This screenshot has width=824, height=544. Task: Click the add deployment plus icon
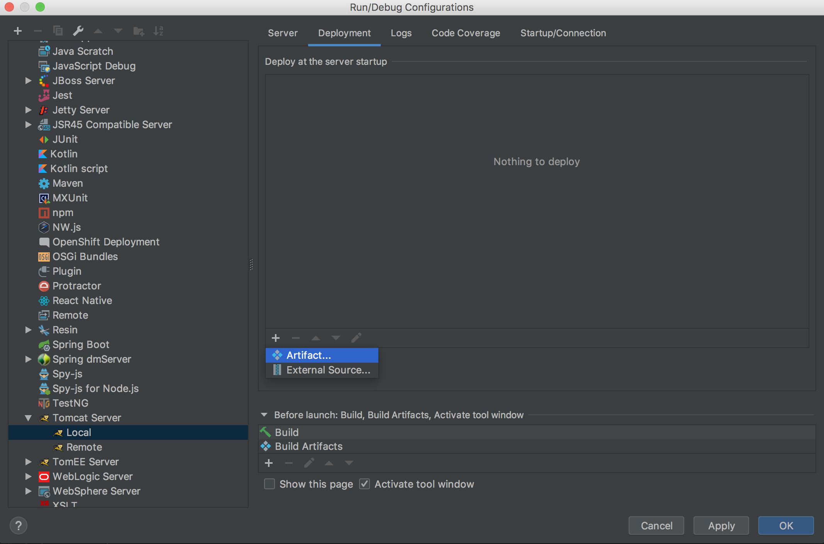pos(275,338)
